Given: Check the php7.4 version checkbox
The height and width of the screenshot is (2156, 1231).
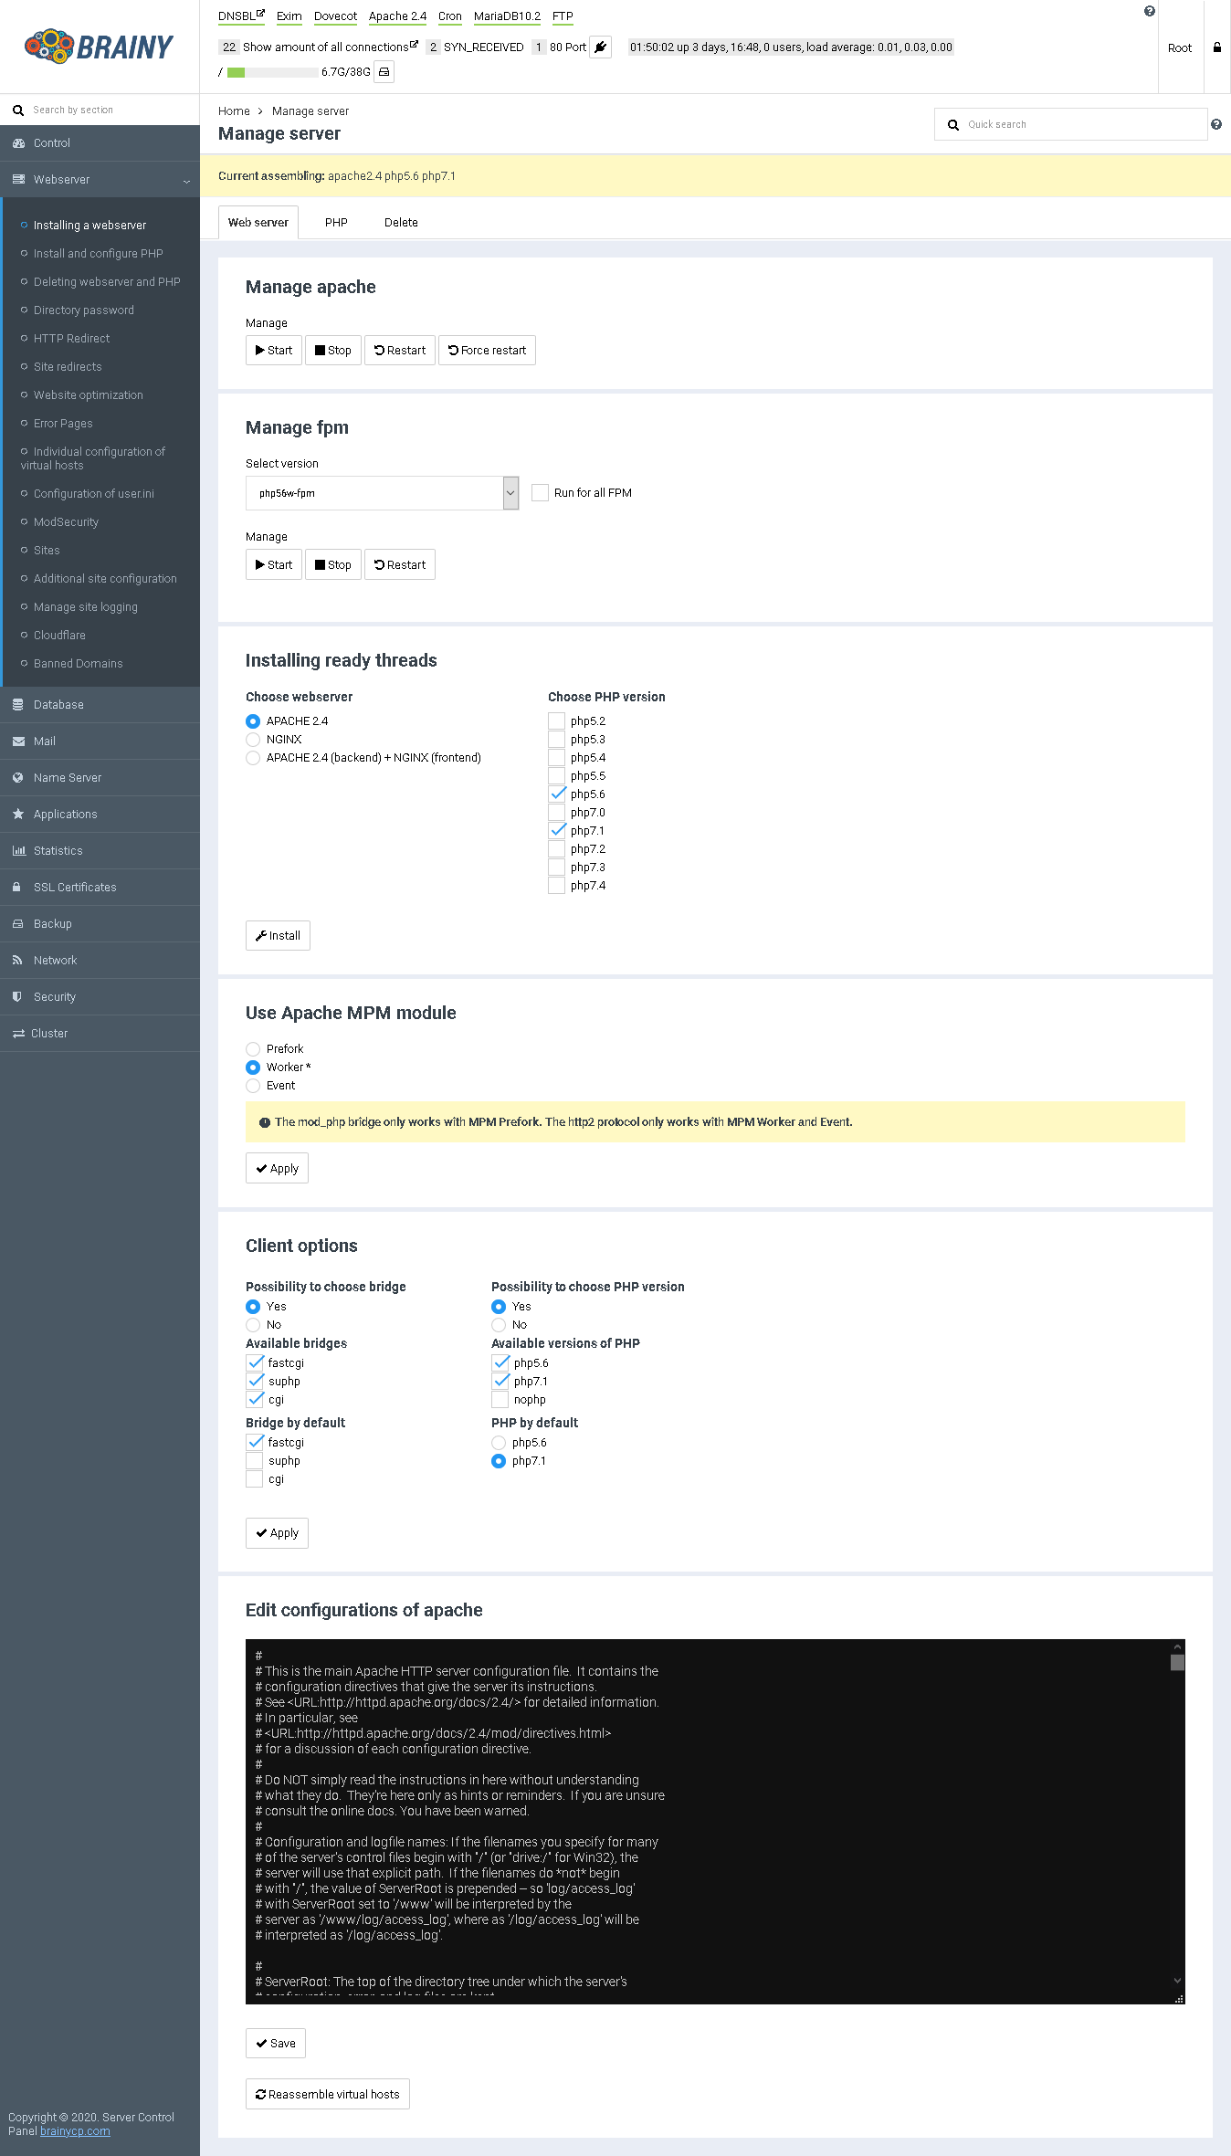Looking at the screenshot, I should pos(557,886).
